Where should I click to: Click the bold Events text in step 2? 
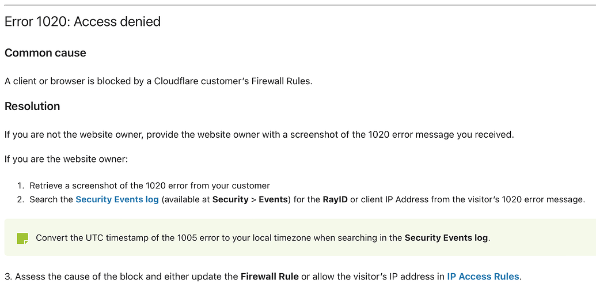pos(274,199)
